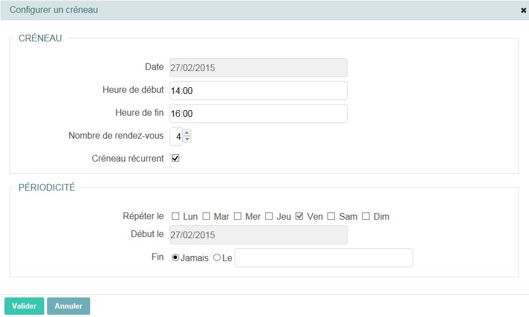Click the Annuler button
The width and height of the screenshot is (529, 317).
pyautogui.click(x=68, y=306)
